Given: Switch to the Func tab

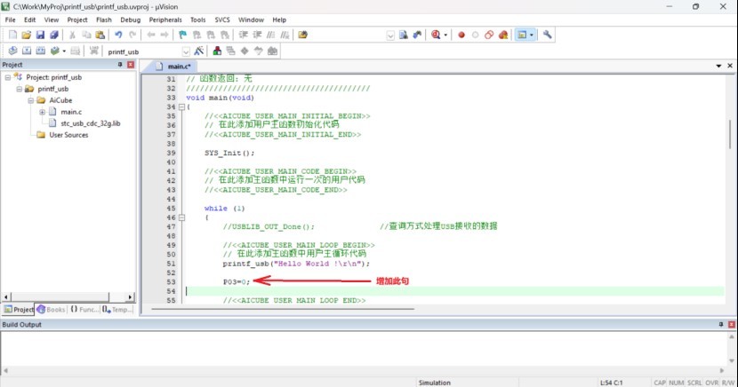Looking at the screenshot, I should (84, 310).
